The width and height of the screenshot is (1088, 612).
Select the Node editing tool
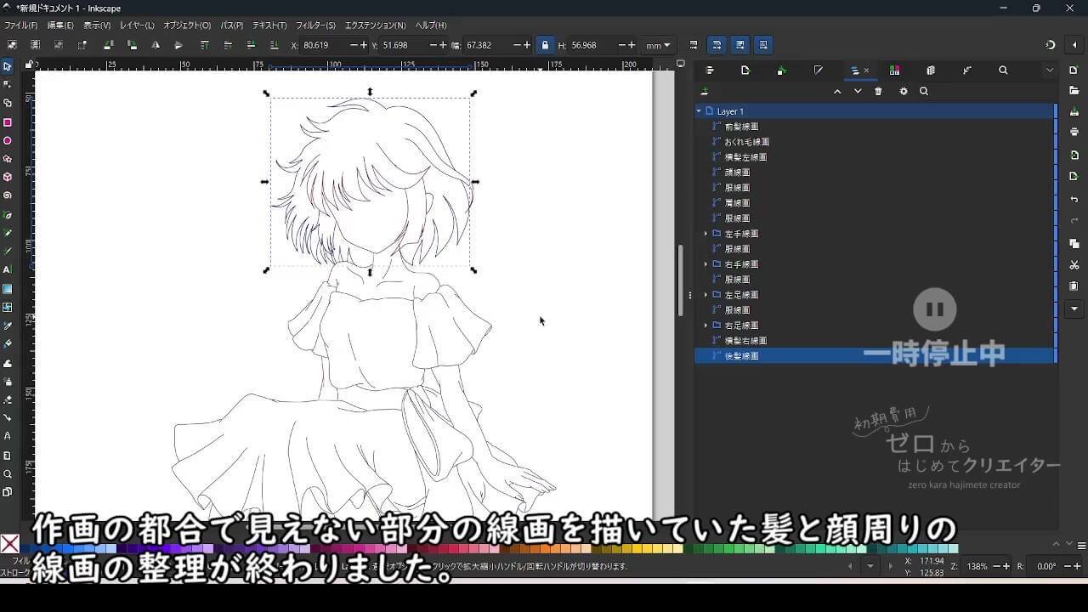point(9,82)
